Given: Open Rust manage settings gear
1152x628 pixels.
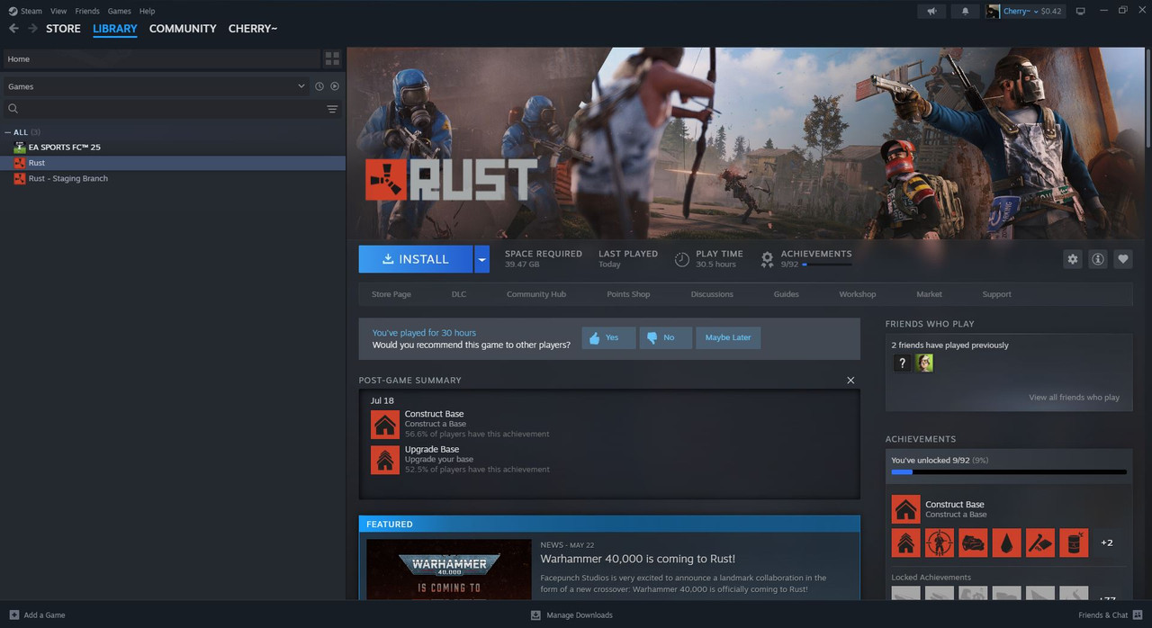Looking at the screenshot, I should pos(1072,259).
